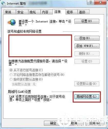Open the 高级 tab
Screen dimensions: 108x129
(83, 12)
